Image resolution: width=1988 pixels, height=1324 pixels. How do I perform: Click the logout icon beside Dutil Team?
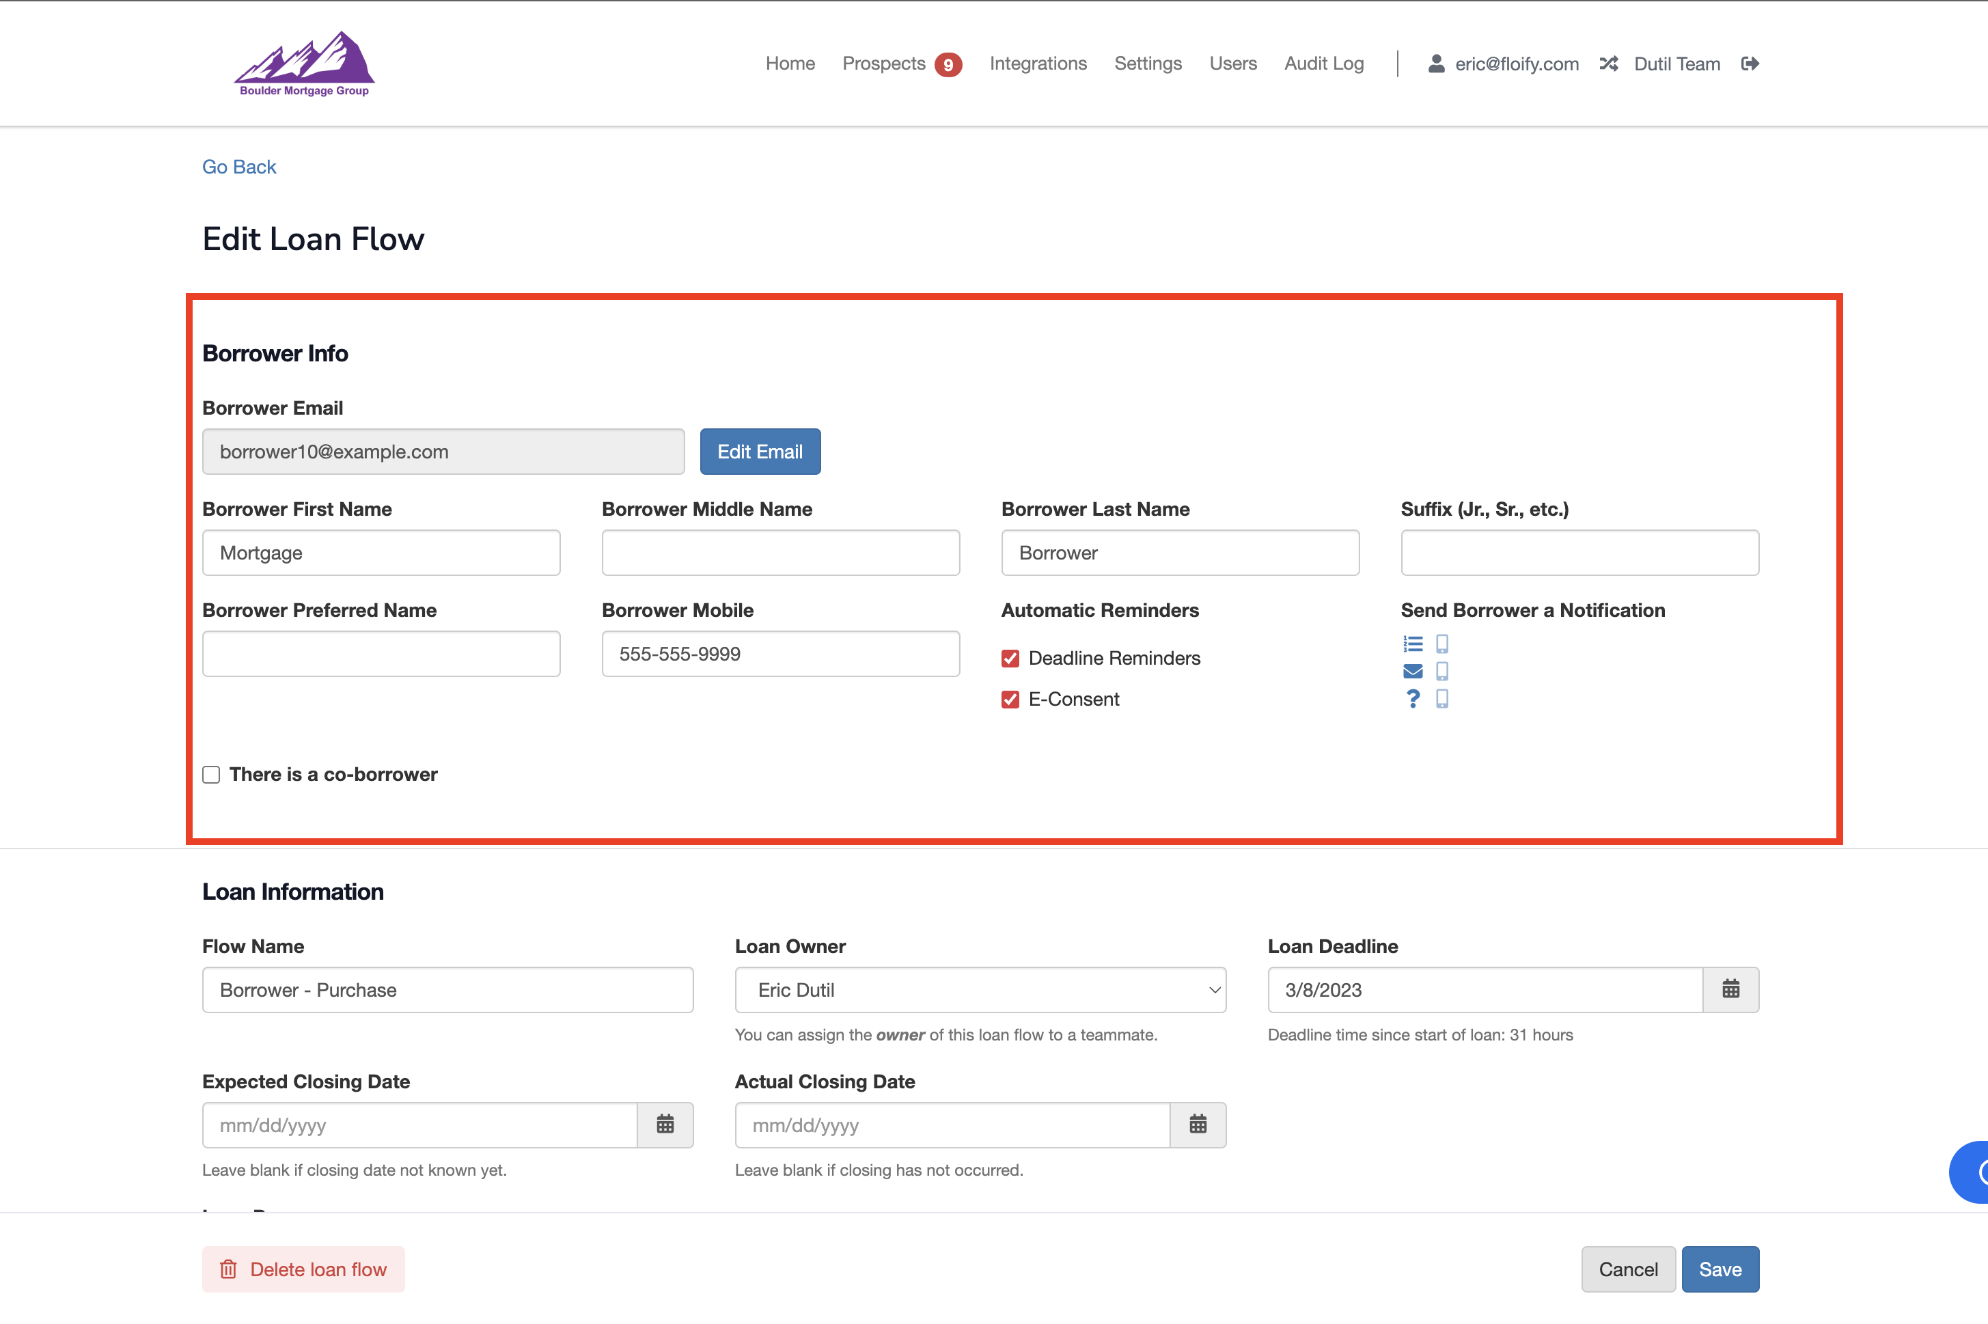(x=1750, y=64)
